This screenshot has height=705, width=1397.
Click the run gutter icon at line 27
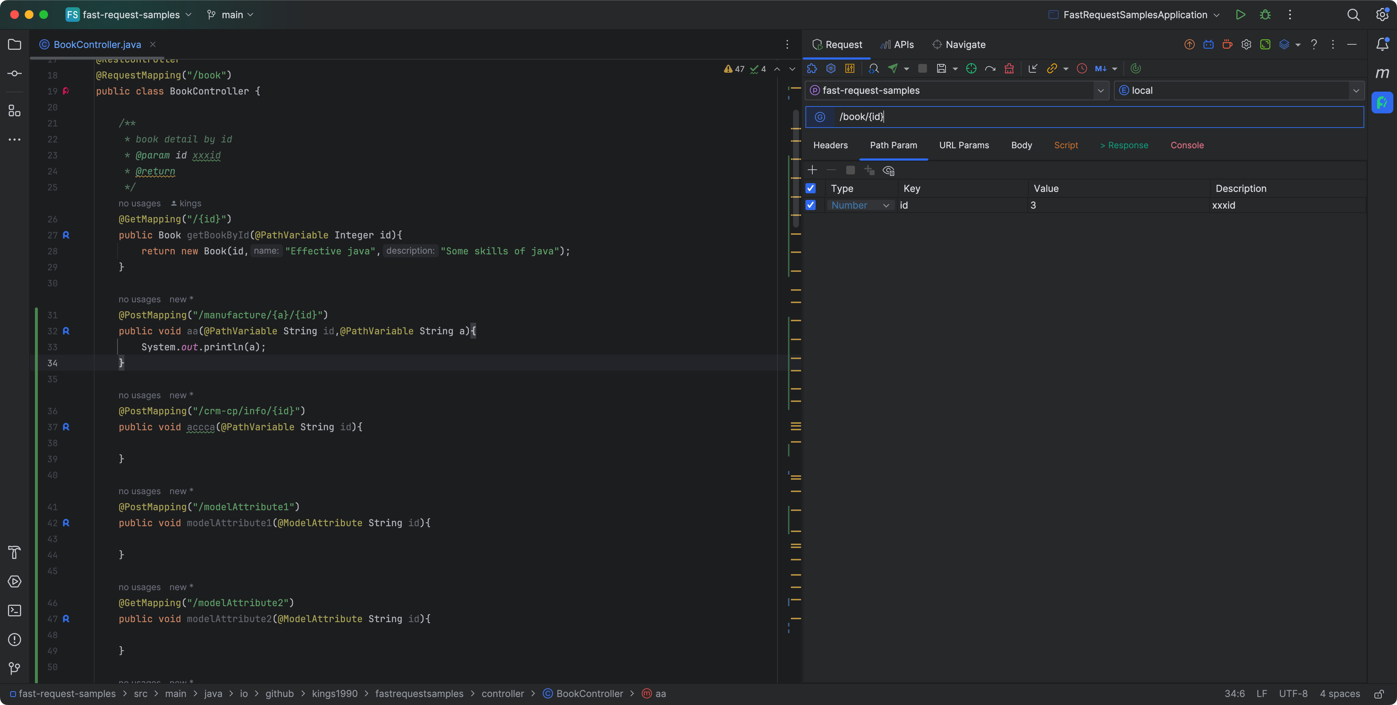coord(65,235)
